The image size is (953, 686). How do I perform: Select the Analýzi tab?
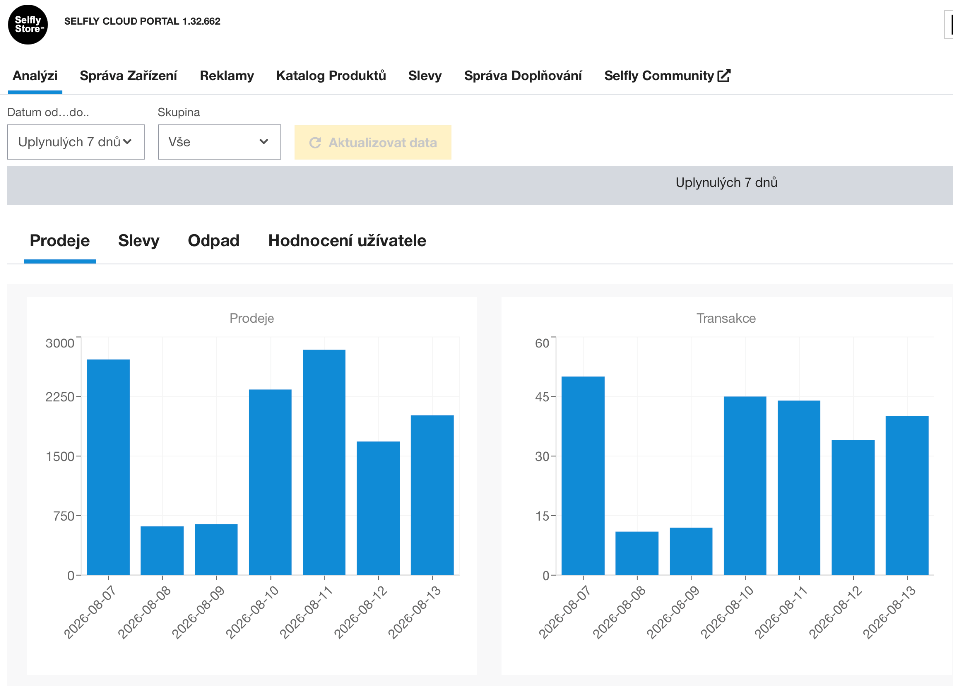35,76
